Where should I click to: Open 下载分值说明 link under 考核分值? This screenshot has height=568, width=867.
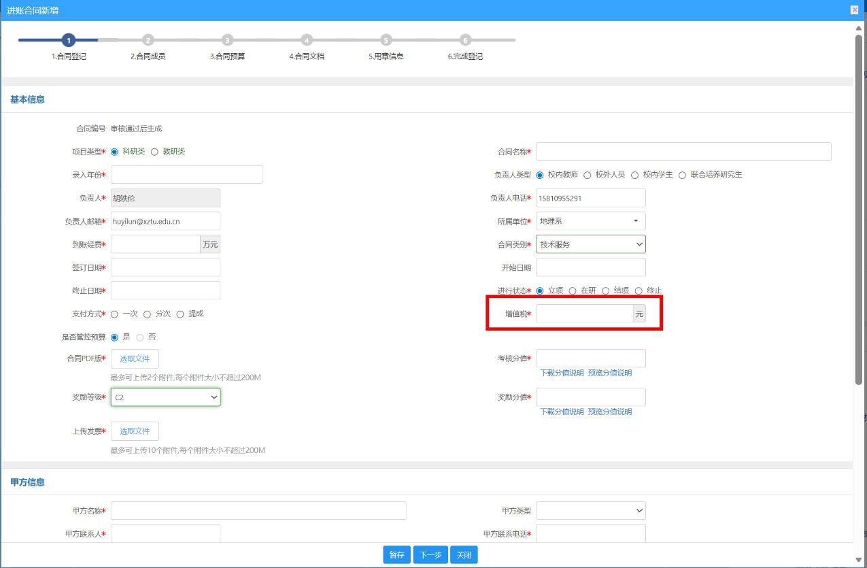562,373
